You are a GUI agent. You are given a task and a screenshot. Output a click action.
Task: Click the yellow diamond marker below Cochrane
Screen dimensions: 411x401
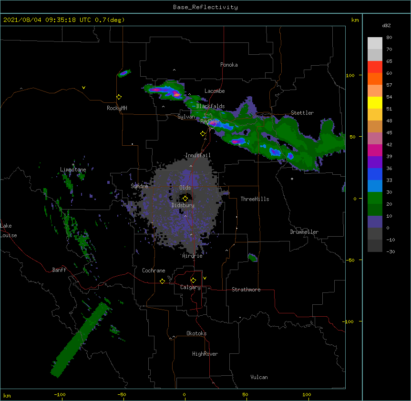tap(162, 281)
